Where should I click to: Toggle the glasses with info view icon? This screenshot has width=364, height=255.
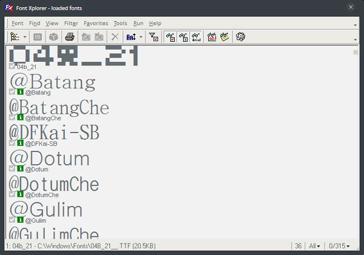pos(183,37)
